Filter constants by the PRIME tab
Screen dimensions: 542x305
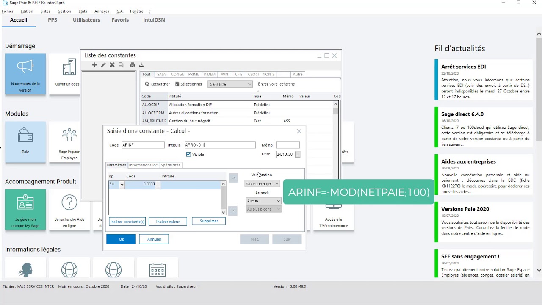click(x=194, y=75)
